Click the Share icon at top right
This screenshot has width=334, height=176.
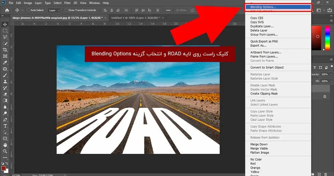coord(330,10)
